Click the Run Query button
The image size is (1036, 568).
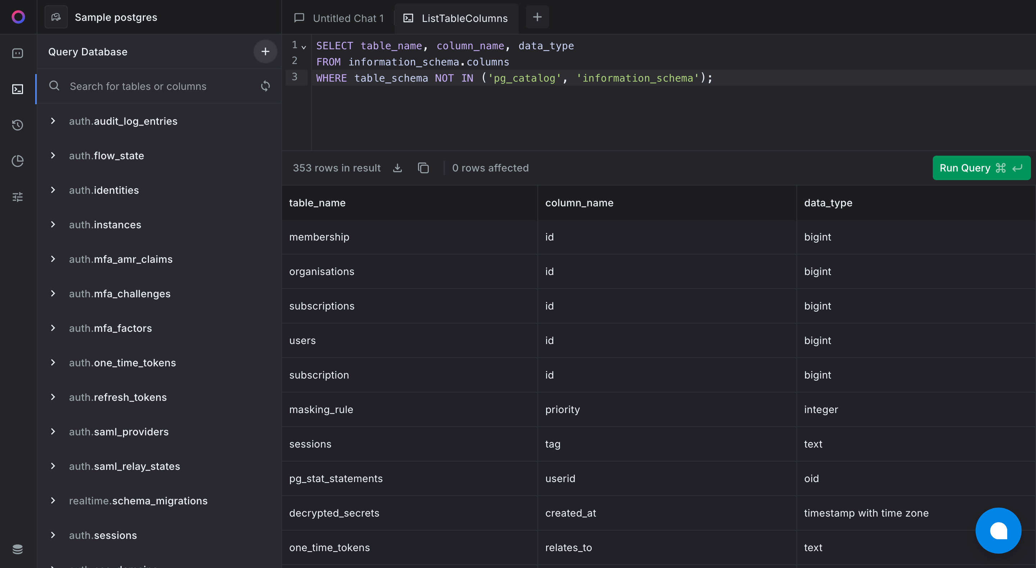click(x=981, y=168)
